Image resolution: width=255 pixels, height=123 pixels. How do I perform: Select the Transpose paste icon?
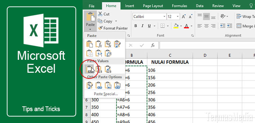[x=108, y=53]
